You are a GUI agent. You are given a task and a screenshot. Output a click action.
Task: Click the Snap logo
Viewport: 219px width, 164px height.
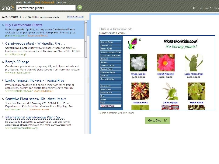coord(8,8)
